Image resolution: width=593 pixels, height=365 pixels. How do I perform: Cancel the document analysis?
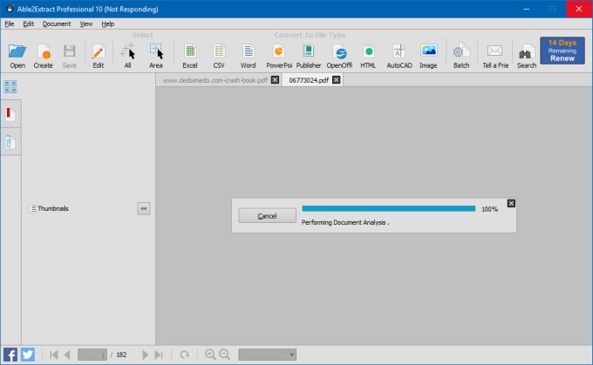pyautogui.click(x=267, y=216)
